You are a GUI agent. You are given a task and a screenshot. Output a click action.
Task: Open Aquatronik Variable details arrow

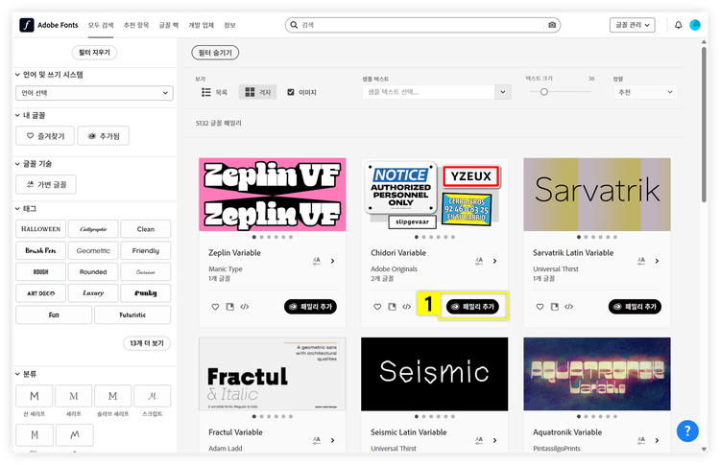[657, 440]
